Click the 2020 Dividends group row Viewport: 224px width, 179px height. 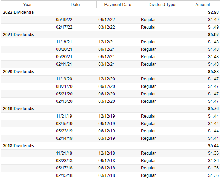(18, 72)
